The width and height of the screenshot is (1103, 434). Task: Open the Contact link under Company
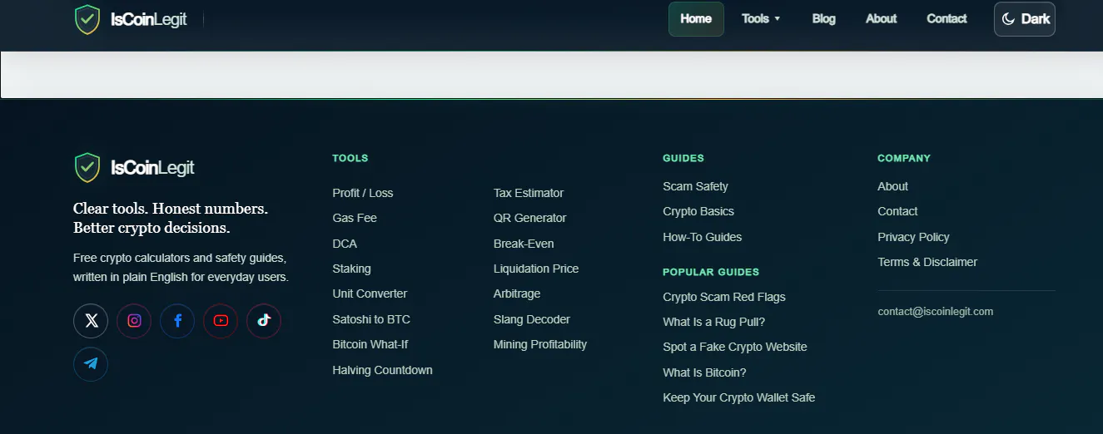(x=897, y=211)
